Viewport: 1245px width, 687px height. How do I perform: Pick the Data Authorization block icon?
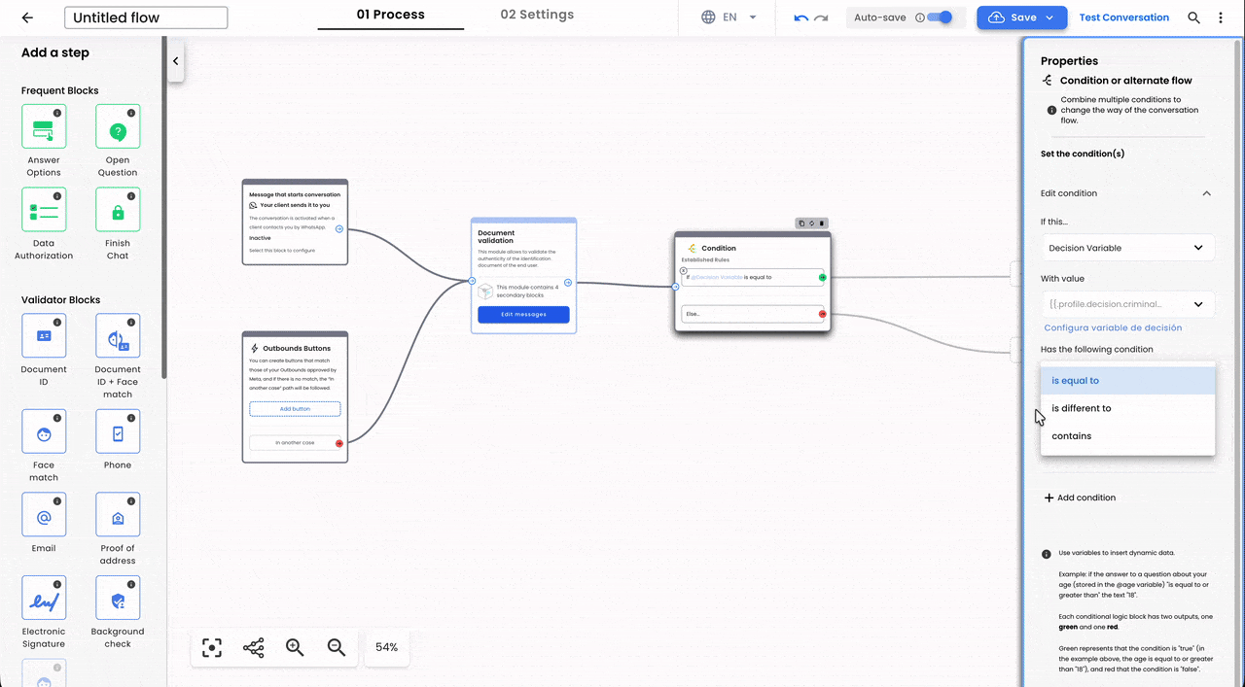(44, 210)
